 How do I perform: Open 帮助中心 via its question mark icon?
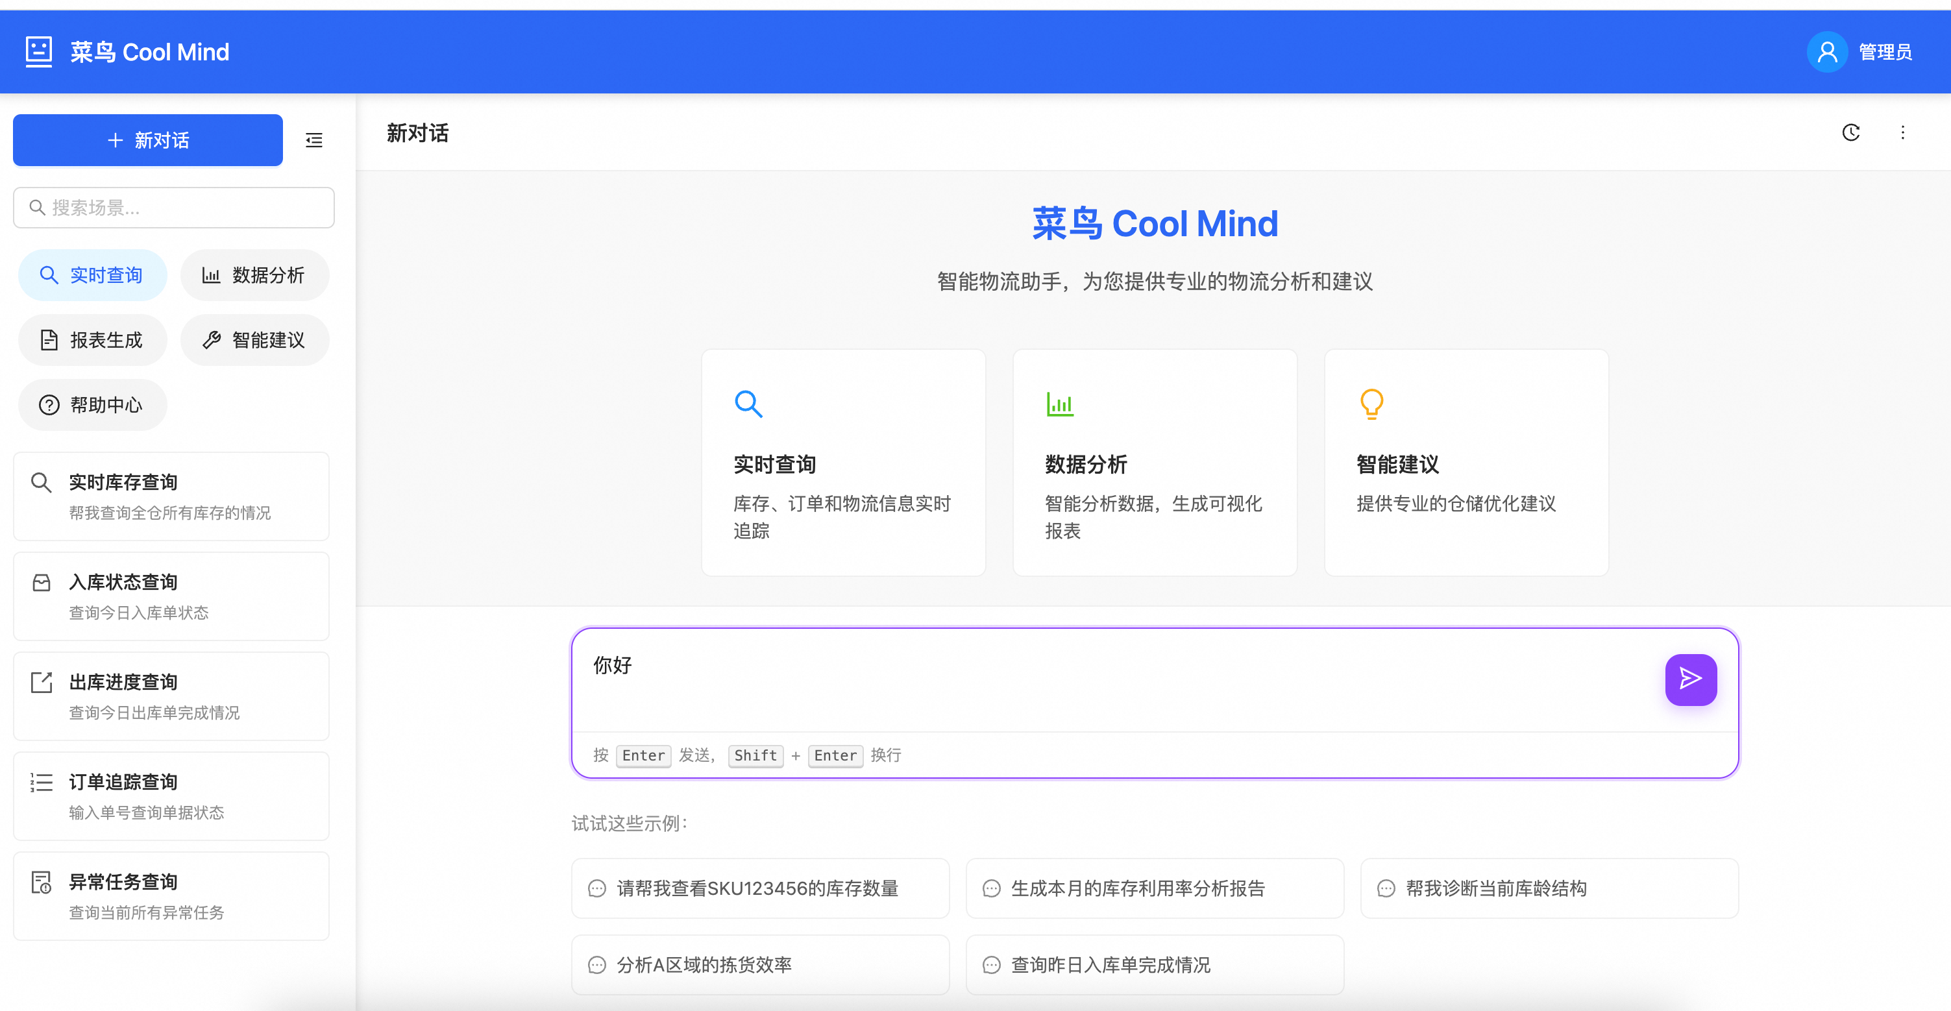[49, 404]
